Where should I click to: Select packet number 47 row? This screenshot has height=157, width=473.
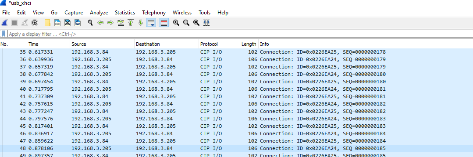coord(237,141)
